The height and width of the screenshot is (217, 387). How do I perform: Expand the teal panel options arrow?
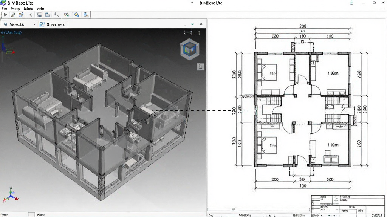click(x=192, y=24)
